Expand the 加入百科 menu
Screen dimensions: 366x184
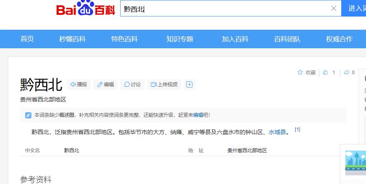235,39
